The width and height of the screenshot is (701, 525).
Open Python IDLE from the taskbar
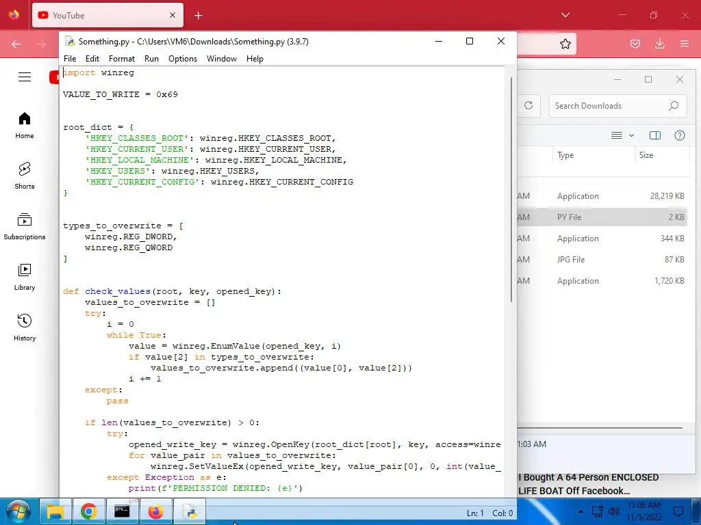(190, 511)
